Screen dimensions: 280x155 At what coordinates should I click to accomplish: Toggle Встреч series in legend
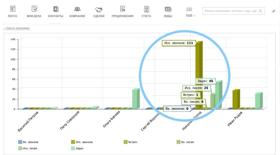click(x=130, y=142)
